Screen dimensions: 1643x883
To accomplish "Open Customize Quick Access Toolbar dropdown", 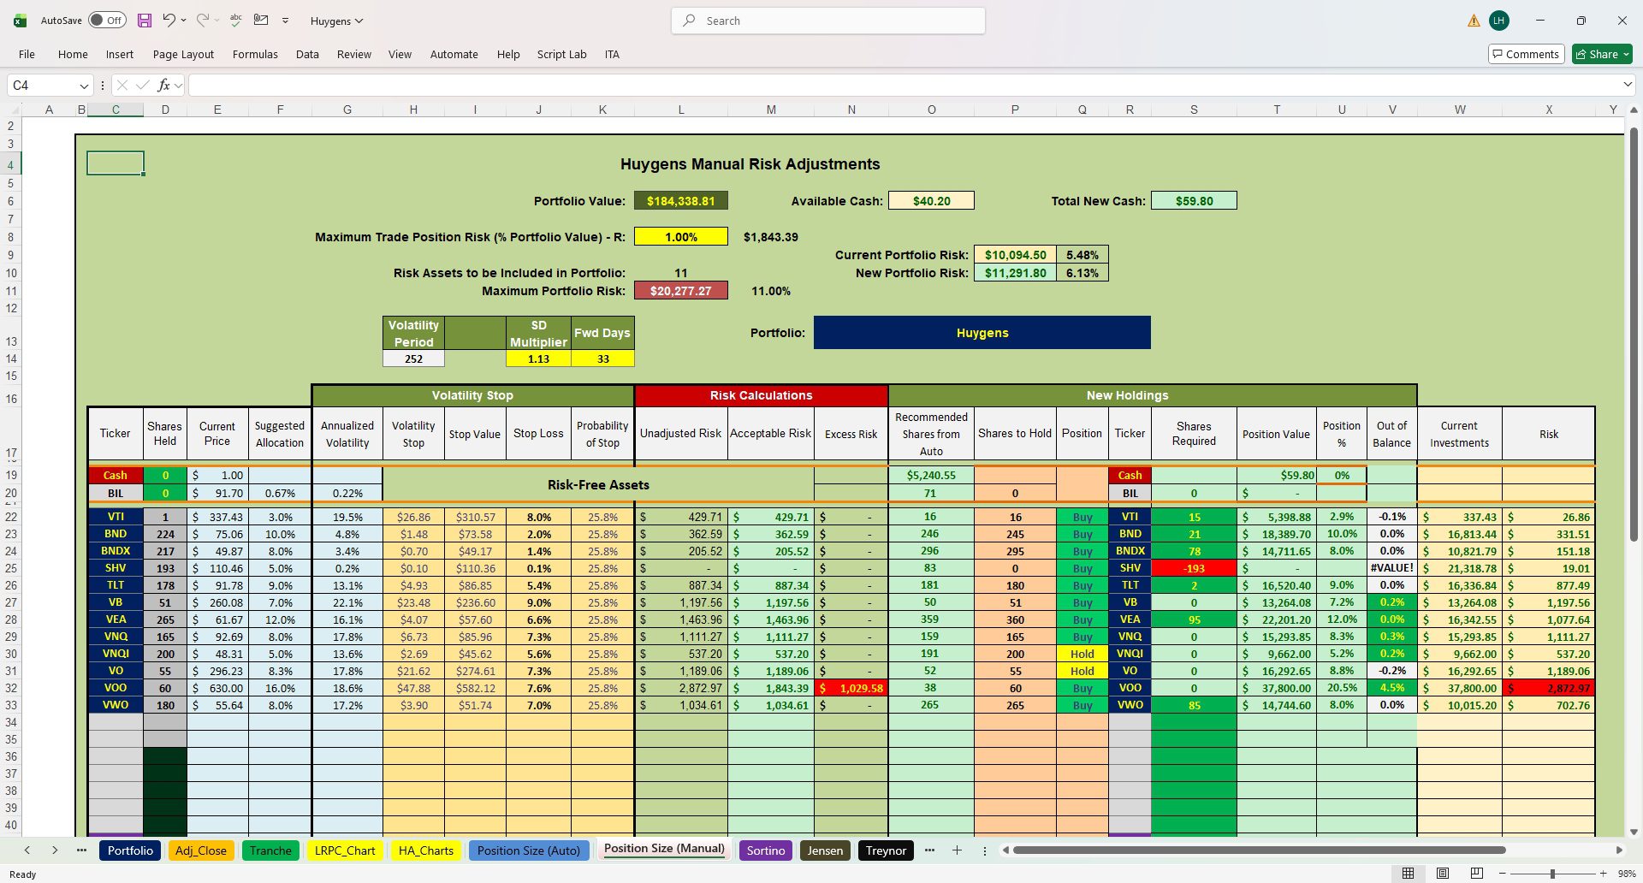I will tap(285, 21).
